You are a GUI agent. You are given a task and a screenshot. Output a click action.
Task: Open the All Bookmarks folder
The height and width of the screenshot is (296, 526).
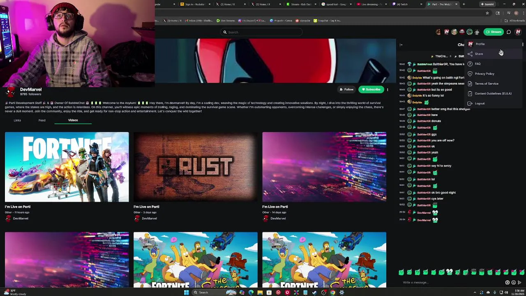click(516, 21)
